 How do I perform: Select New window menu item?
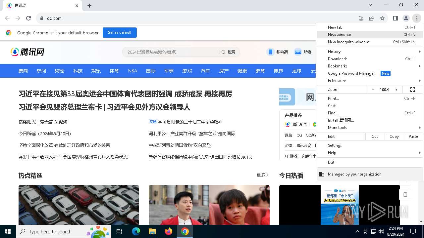(x=370, y=35)
